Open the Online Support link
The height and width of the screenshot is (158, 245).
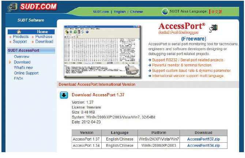[x=26, y=73]
